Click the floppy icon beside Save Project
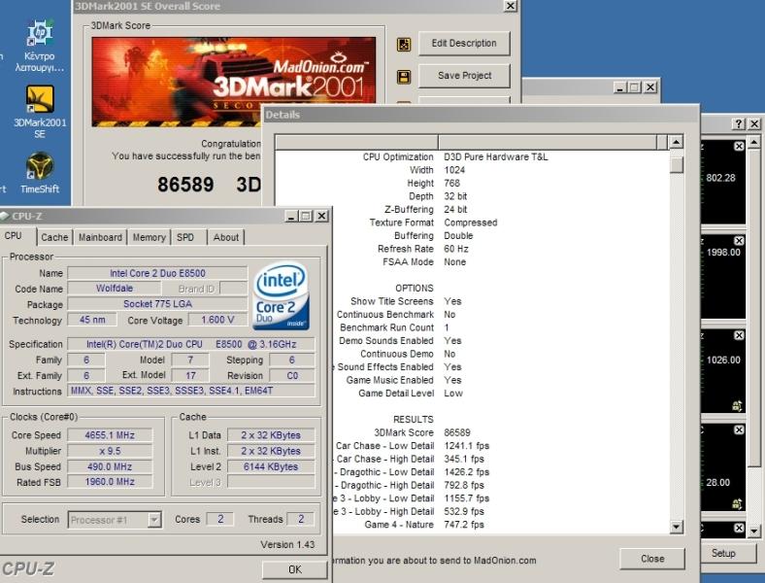765x583 pixels. (404, 77)
